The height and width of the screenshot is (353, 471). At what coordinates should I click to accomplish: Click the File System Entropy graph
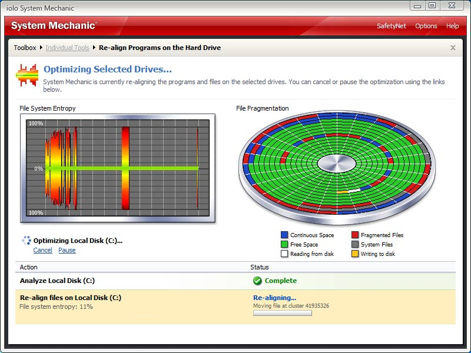pyautogui.click(x=118, y=169)
